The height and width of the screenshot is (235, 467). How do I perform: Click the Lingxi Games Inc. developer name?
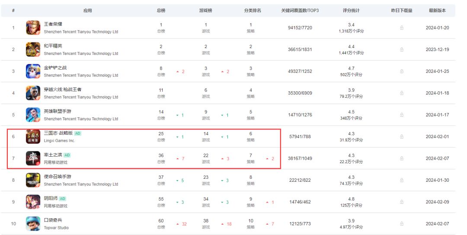[59, 141]
